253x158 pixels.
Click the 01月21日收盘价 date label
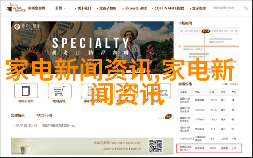pyautogui.click(x=230, y=84)
